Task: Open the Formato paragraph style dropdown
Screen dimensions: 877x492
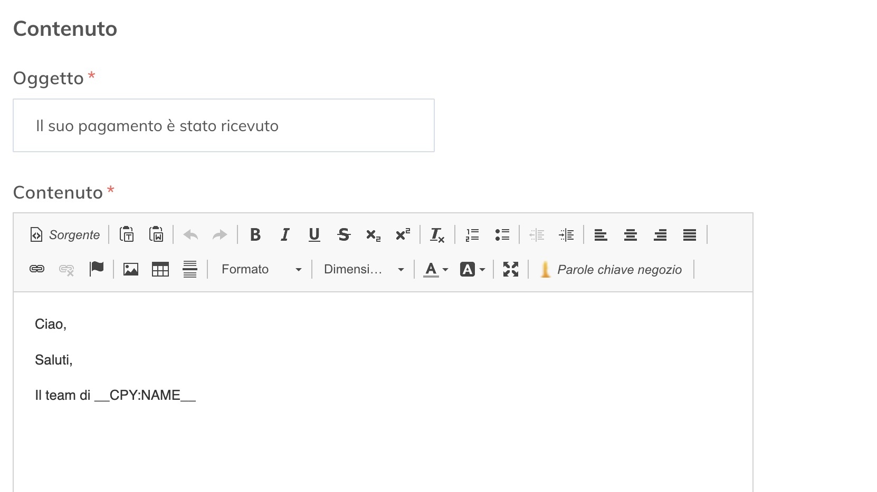Action: [x=260, y=269]
